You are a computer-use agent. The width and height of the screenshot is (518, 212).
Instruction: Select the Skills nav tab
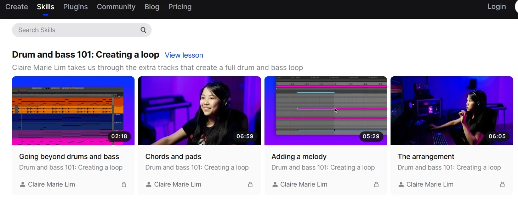[46, 7]
